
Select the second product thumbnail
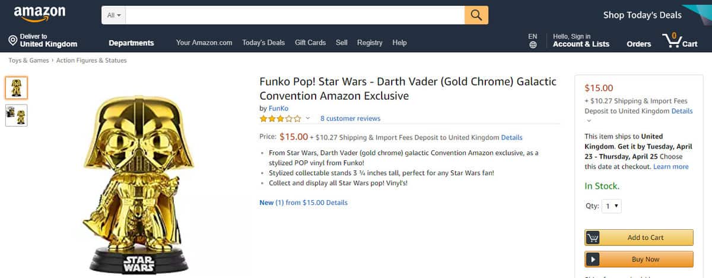(16, 115)
